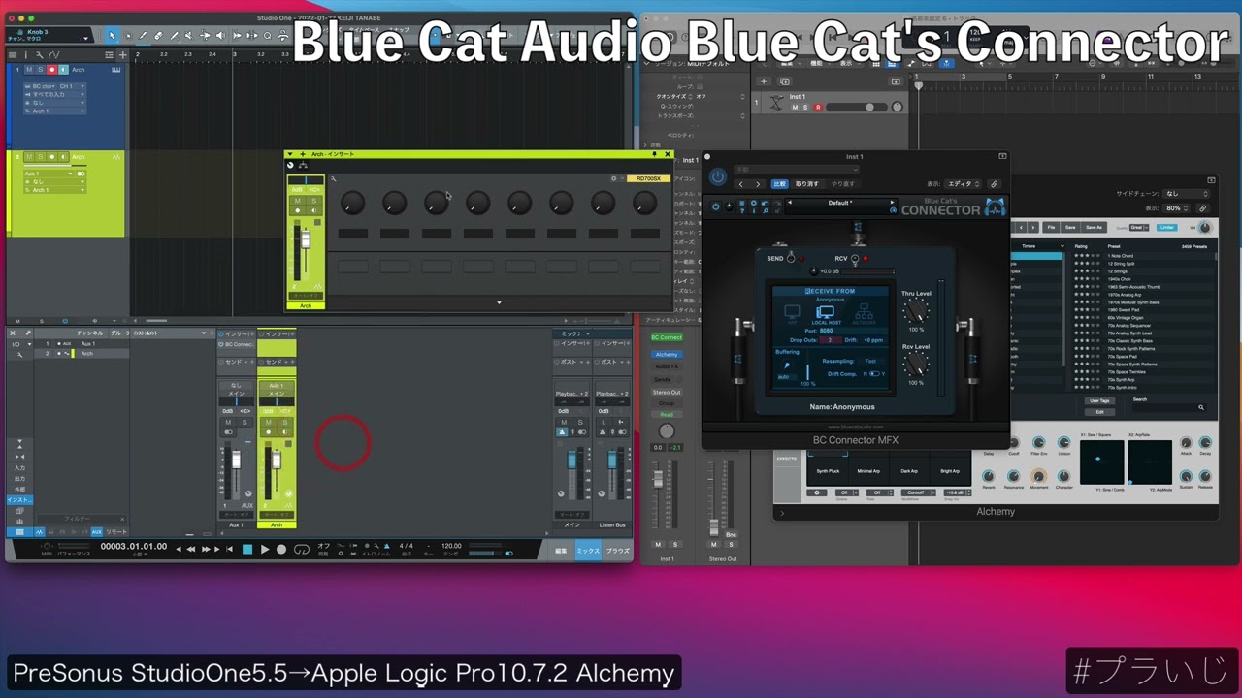This screenshot has height=698, width=1242.
Task: Switch to ブラウズ tab in Studio One
Action: point(618,551)
